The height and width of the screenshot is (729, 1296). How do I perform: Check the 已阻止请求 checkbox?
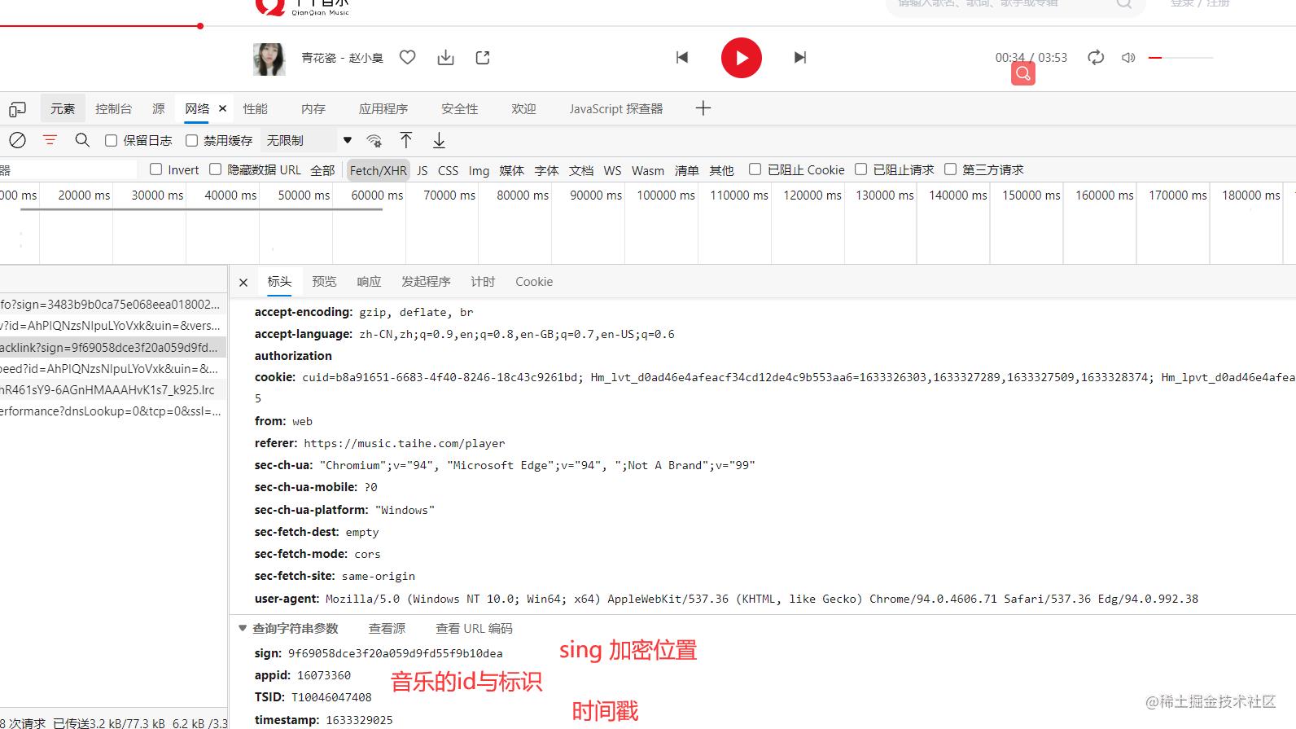pyautogui.click(x=860, y=169)
